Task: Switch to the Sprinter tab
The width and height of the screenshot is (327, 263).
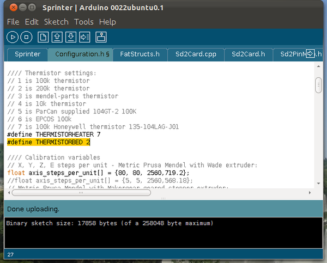Action: click(27, 54)
